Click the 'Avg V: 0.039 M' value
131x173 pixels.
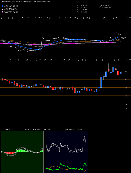[103, 6]
